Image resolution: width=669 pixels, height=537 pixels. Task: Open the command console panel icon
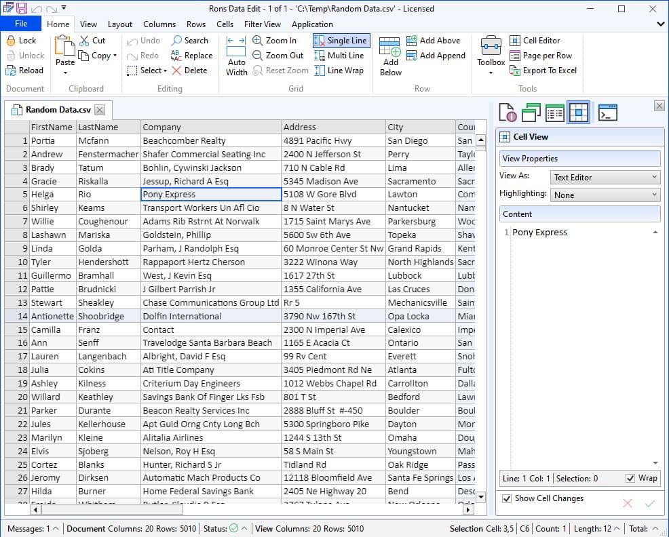607,113
